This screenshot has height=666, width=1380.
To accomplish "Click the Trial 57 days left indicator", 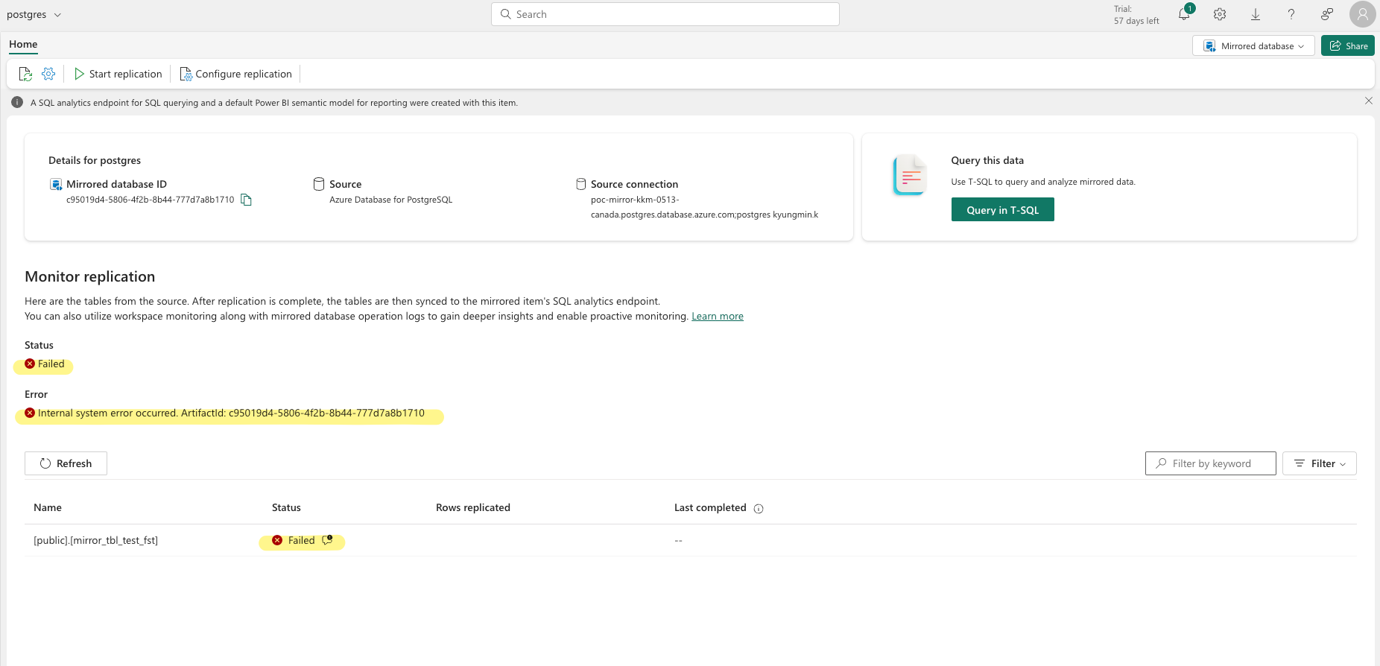I will coord(1136,15).
